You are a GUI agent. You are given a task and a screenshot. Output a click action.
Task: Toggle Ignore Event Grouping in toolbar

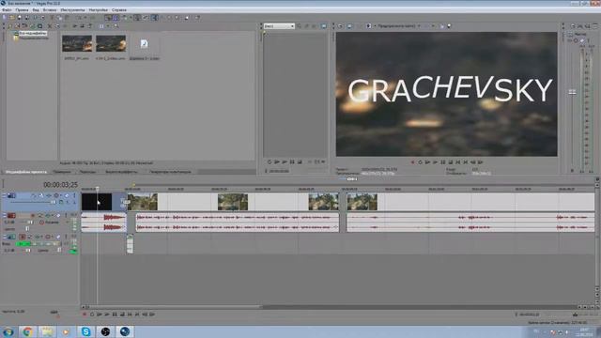pyautogui.click(x=145, y=18)
